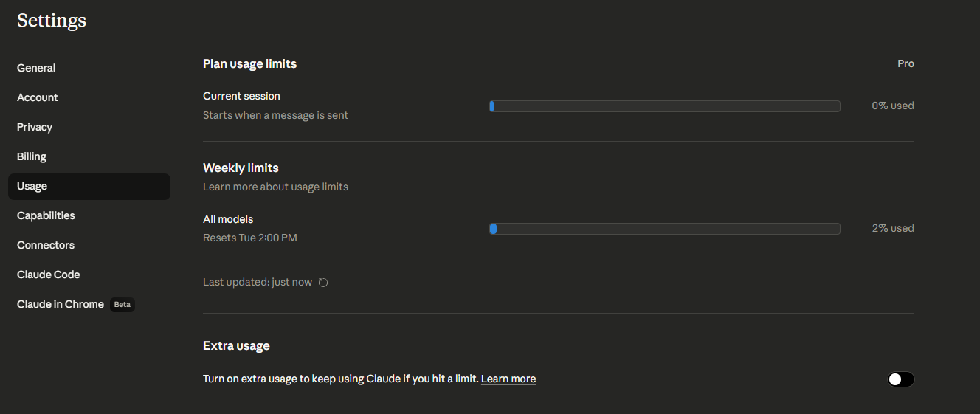Click the Current session usage progress bar
This screenshot has height=414, width=980.
(x=665, y=106)
